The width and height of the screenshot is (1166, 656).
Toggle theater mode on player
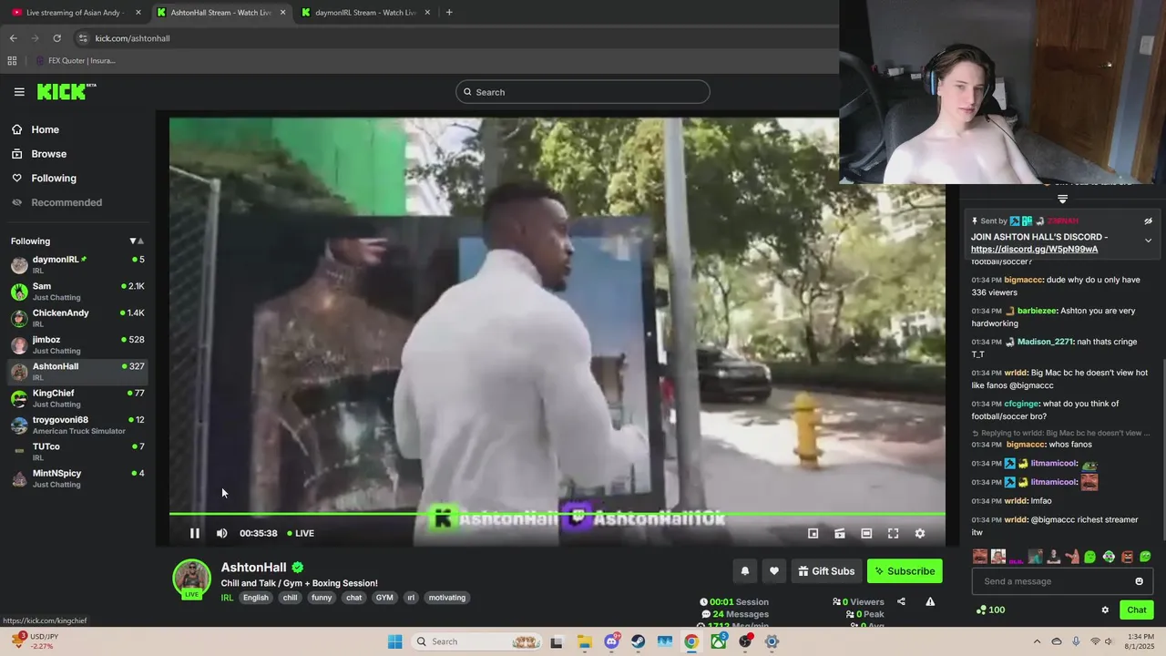[x=866, y=533]
